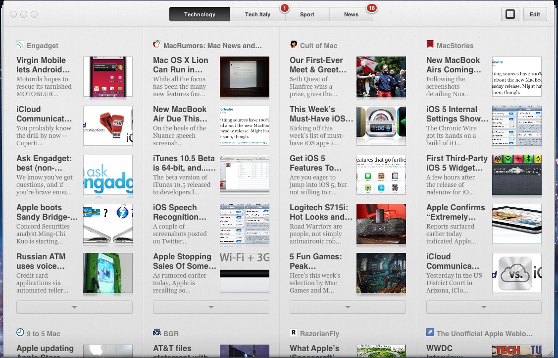Expand more MacRumors articles
This screenshot has height=358, width=558.
coord(211,307)
